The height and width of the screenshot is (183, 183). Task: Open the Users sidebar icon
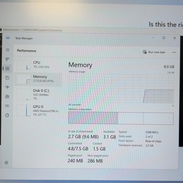coord(7,96)
